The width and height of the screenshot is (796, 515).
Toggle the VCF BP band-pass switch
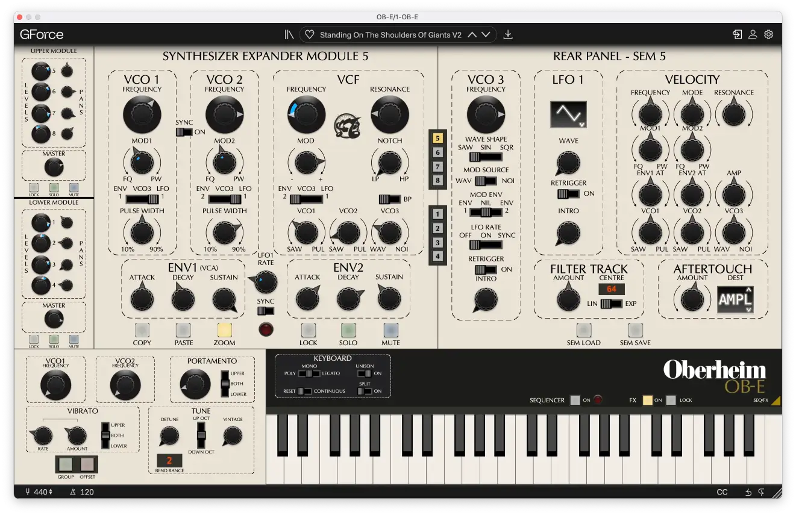pos(389,199)
